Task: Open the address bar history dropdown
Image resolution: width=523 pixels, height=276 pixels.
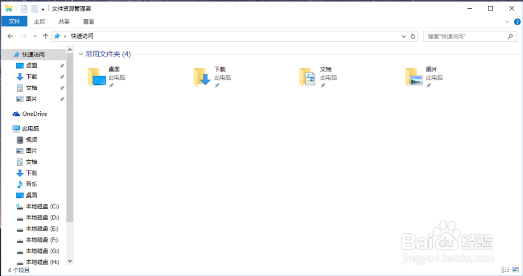Action: click(x=404, y=37)
